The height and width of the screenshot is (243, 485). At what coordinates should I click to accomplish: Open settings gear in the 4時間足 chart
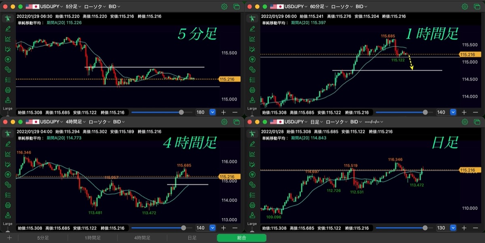pyautogui.click(x=224, y=122)
